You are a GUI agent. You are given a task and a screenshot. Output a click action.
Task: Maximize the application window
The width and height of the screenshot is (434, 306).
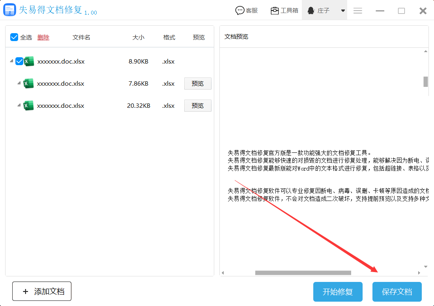[401, 11]
